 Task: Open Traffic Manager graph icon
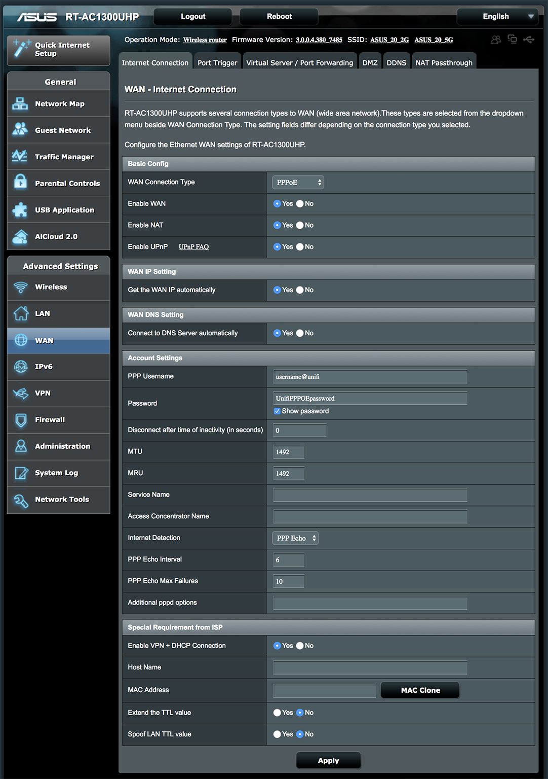(20, 157)
